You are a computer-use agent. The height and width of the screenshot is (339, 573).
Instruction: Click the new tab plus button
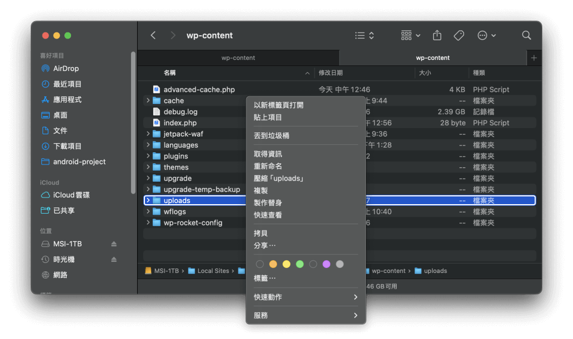click(534, 58)
